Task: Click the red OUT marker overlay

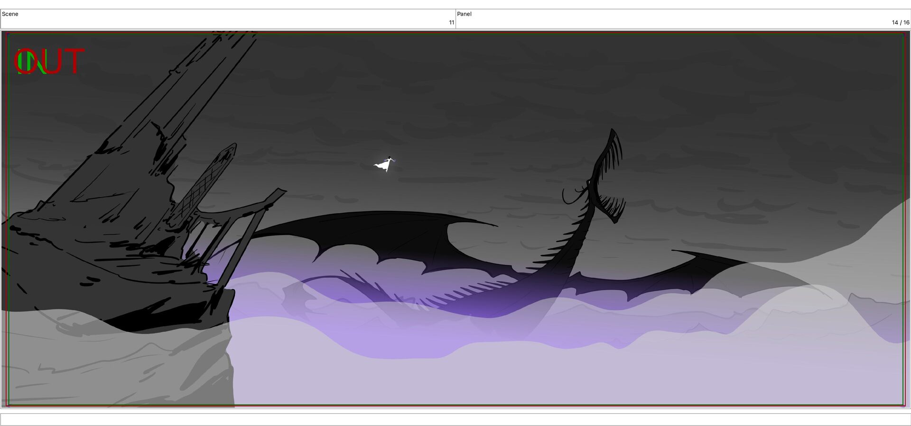Action: 50,62
